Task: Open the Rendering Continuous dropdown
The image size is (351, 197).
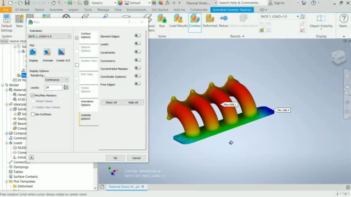Action: (56, 80)
